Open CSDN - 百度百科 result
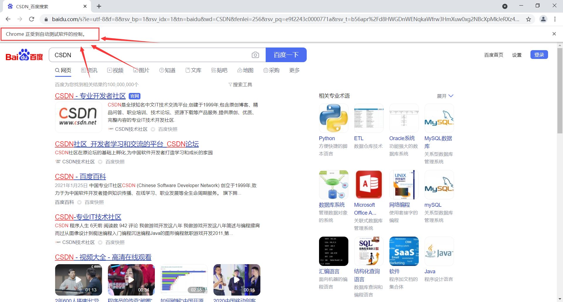The image size is (563, 302). tap(80, 177)
